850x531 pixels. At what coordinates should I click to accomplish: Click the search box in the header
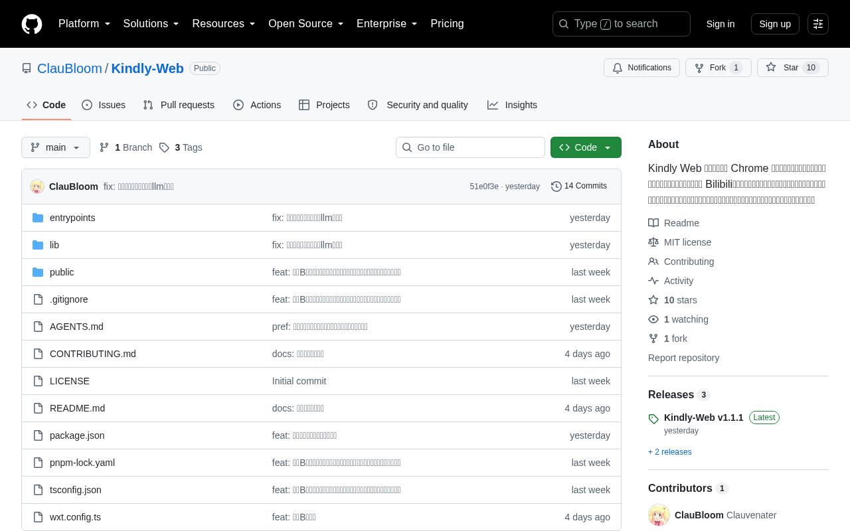(x=622, y=24)
